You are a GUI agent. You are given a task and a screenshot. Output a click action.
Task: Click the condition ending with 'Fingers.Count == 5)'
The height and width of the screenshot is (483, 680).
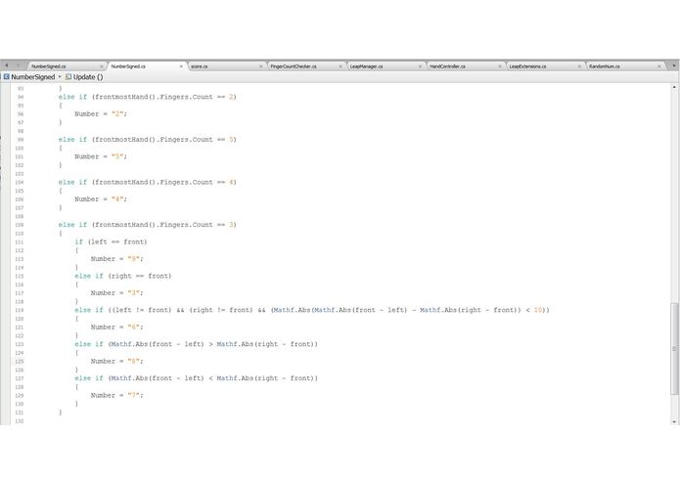coord(147,140)
